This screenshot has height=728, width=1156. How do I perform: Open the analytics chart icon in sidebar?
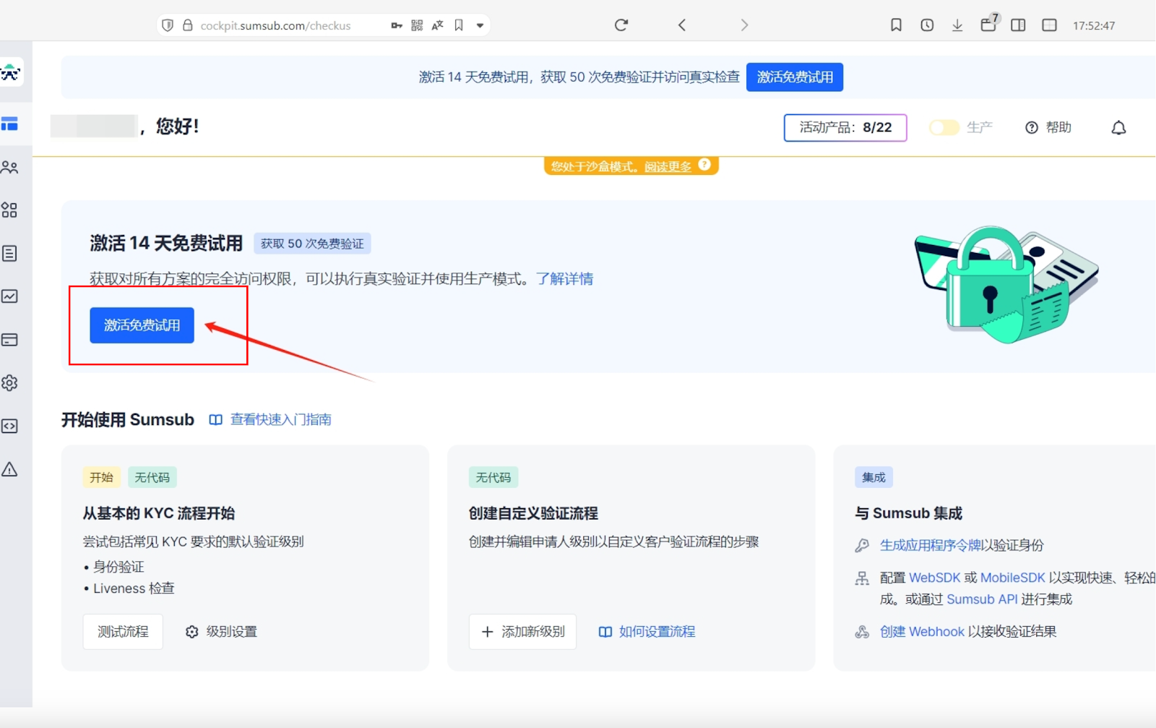[x=9, y=296]
